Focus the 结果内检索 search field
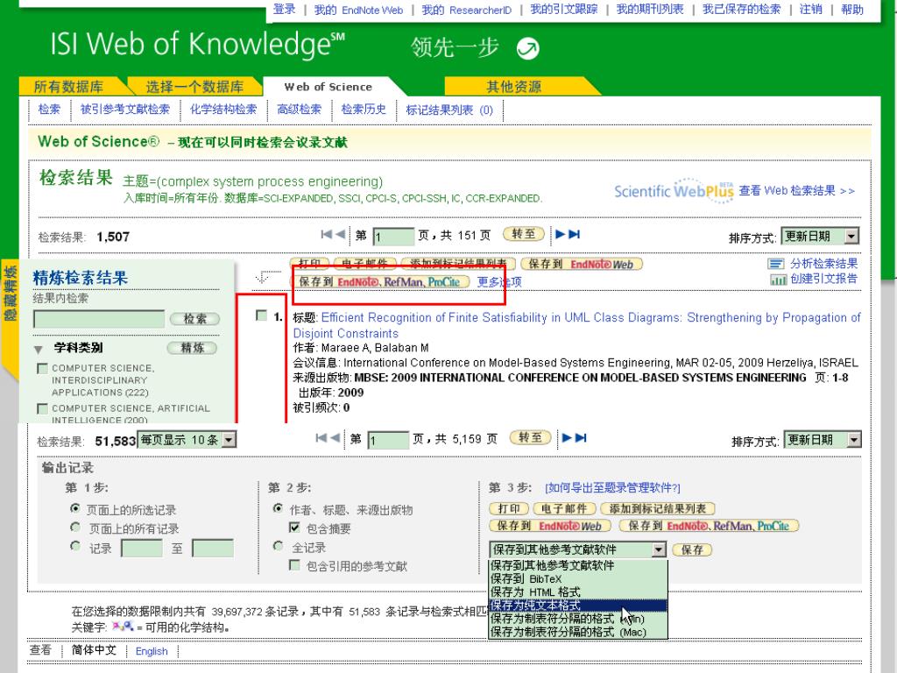Screen dimensions: 897x673 point(99,319)
